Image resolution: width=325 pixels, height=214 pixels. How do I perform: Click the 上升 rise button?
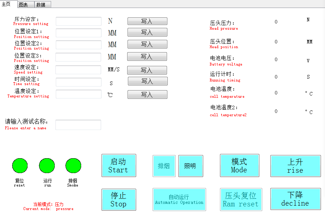tap(295, 166)
